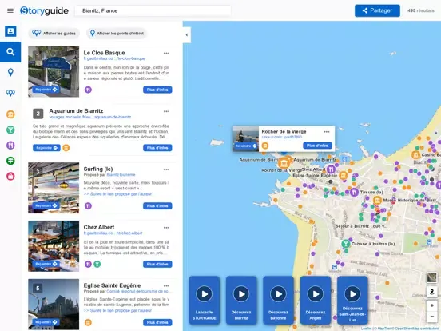This screenshot has width=441, height=331.
Task: Click Plus d'infos for Chez Albert
Action: coord(157,264)
